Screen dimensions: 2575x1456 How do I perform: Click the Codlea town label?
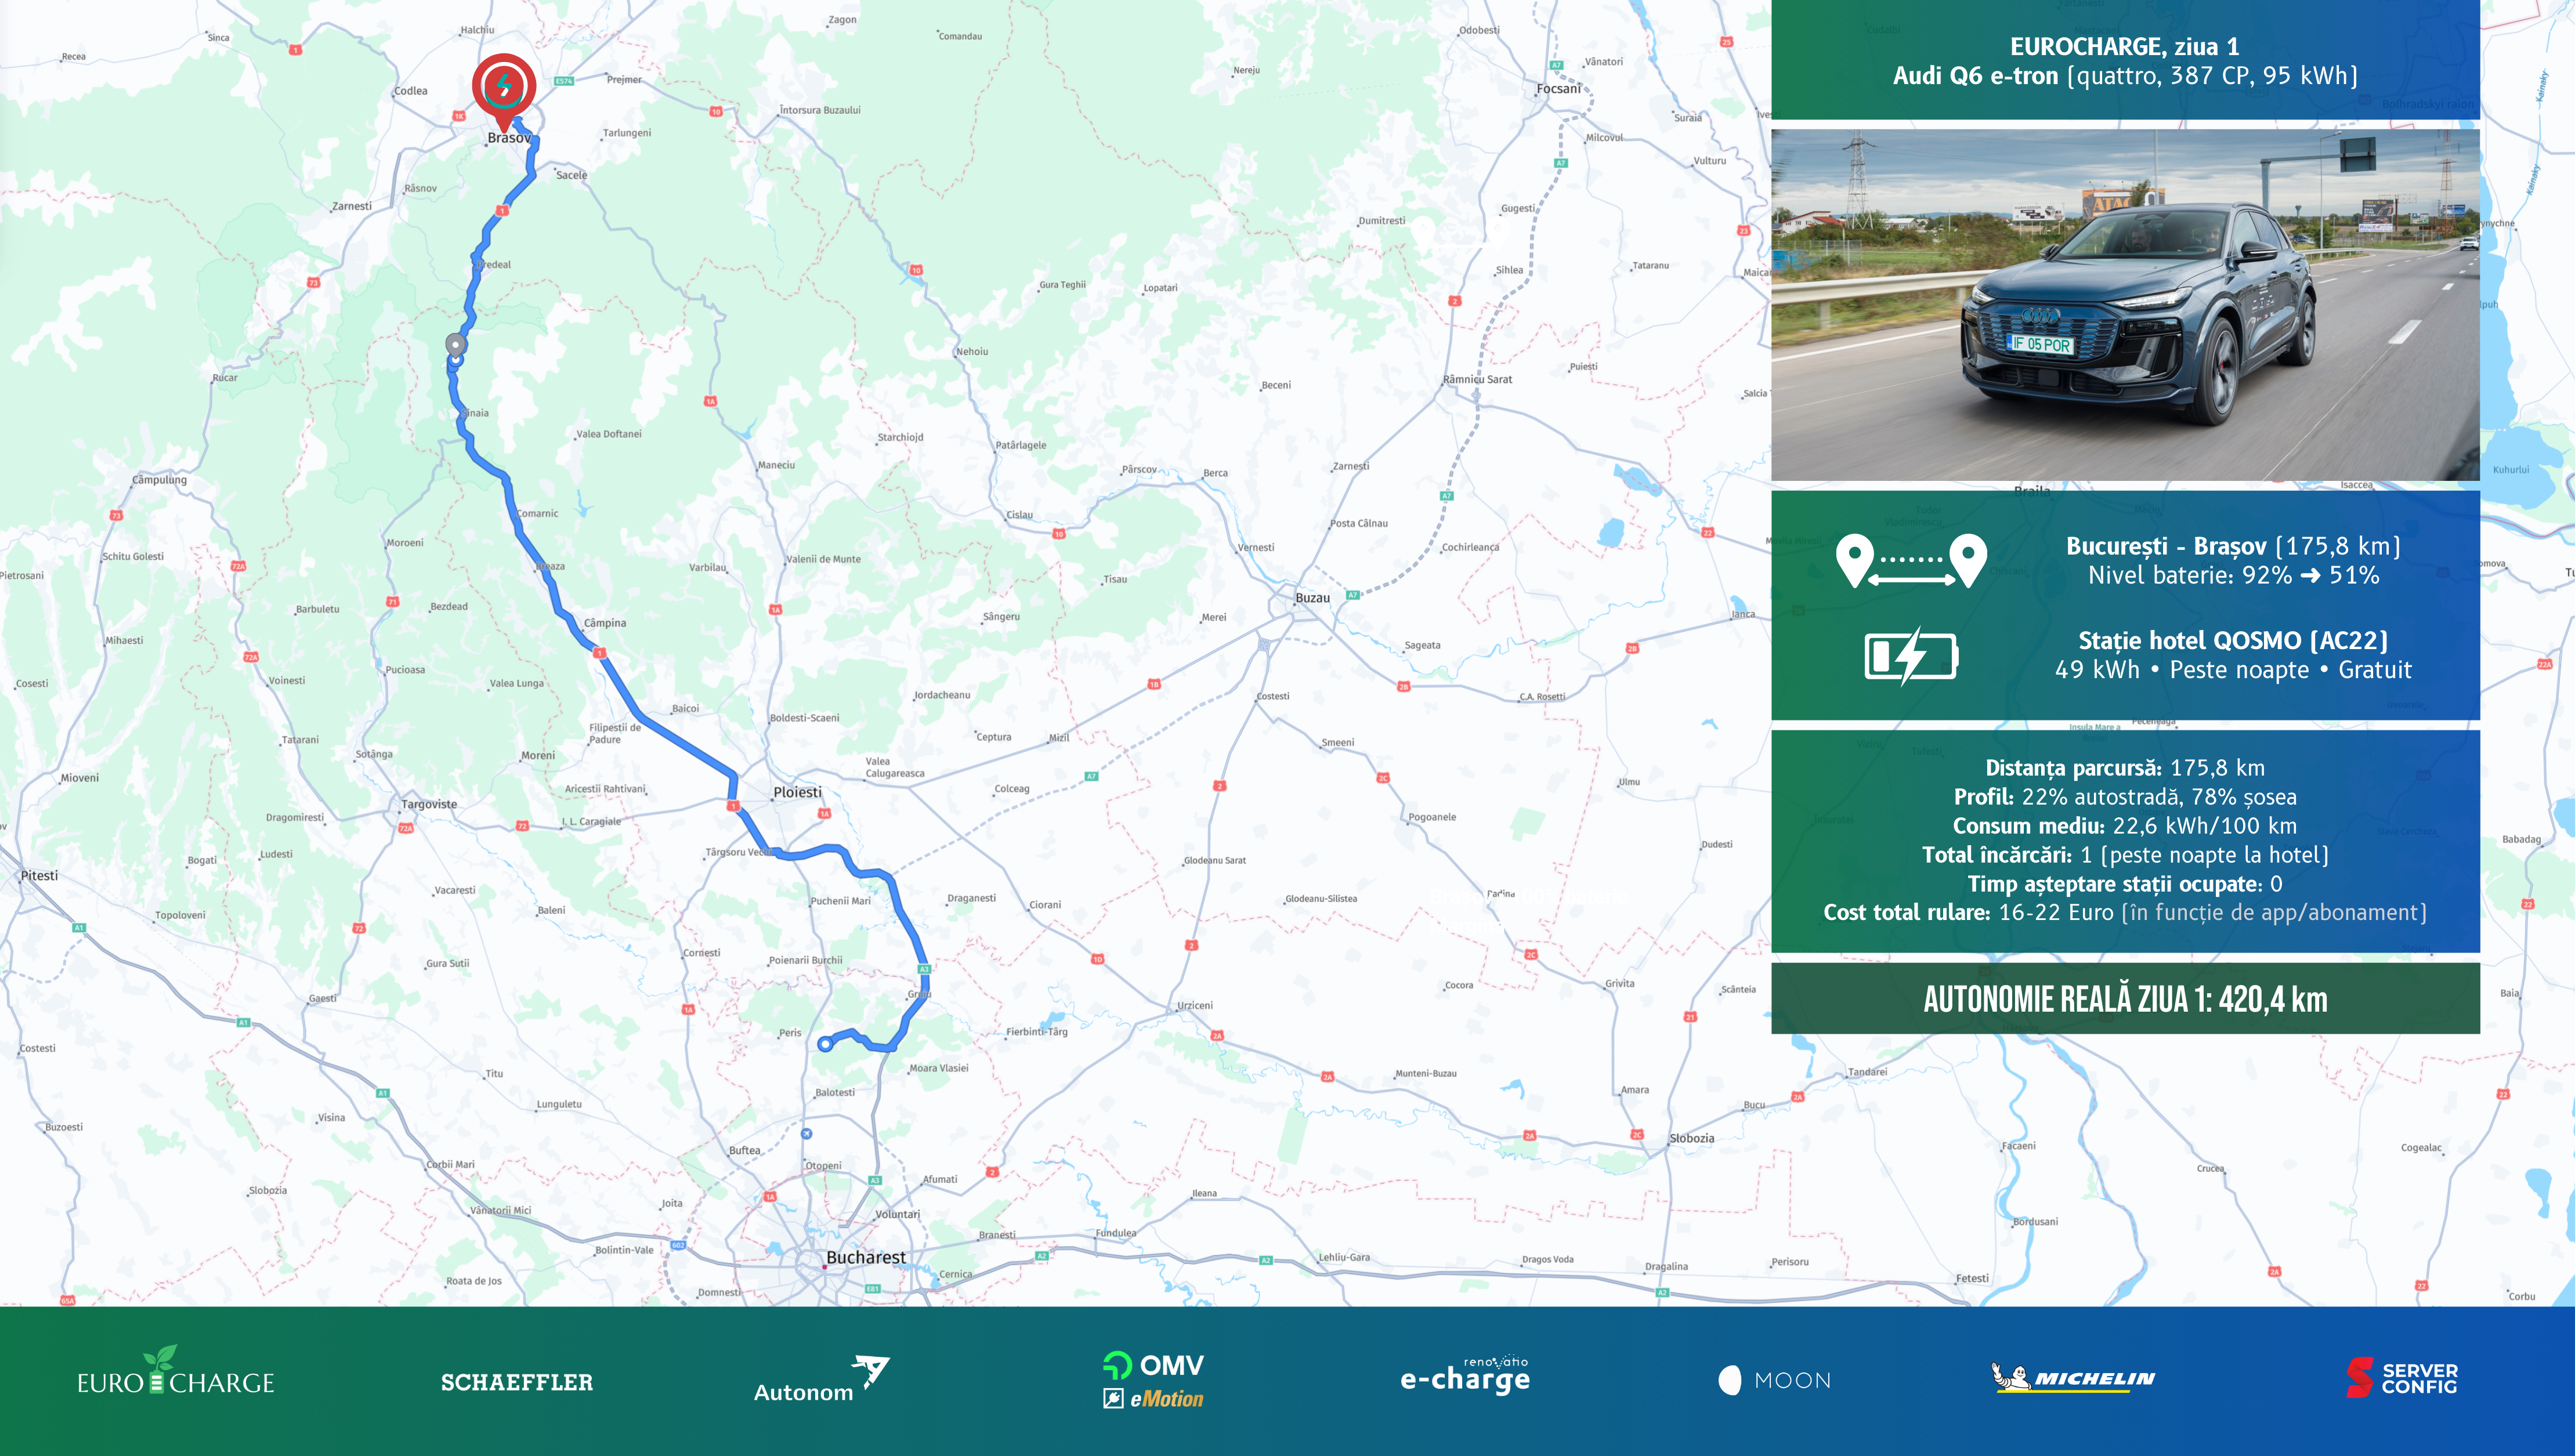click(x=411, y=91)
